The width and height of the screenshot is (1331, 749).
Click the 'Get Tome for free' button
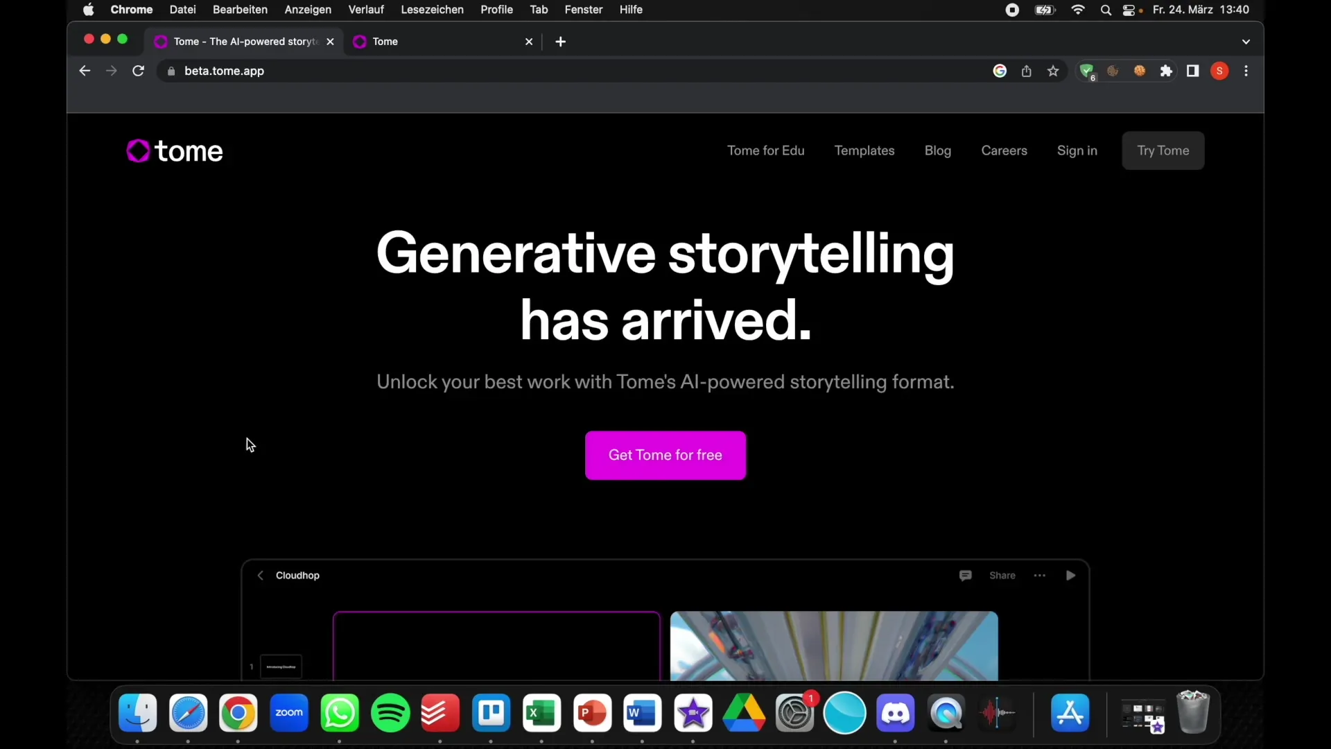[665, 454]
